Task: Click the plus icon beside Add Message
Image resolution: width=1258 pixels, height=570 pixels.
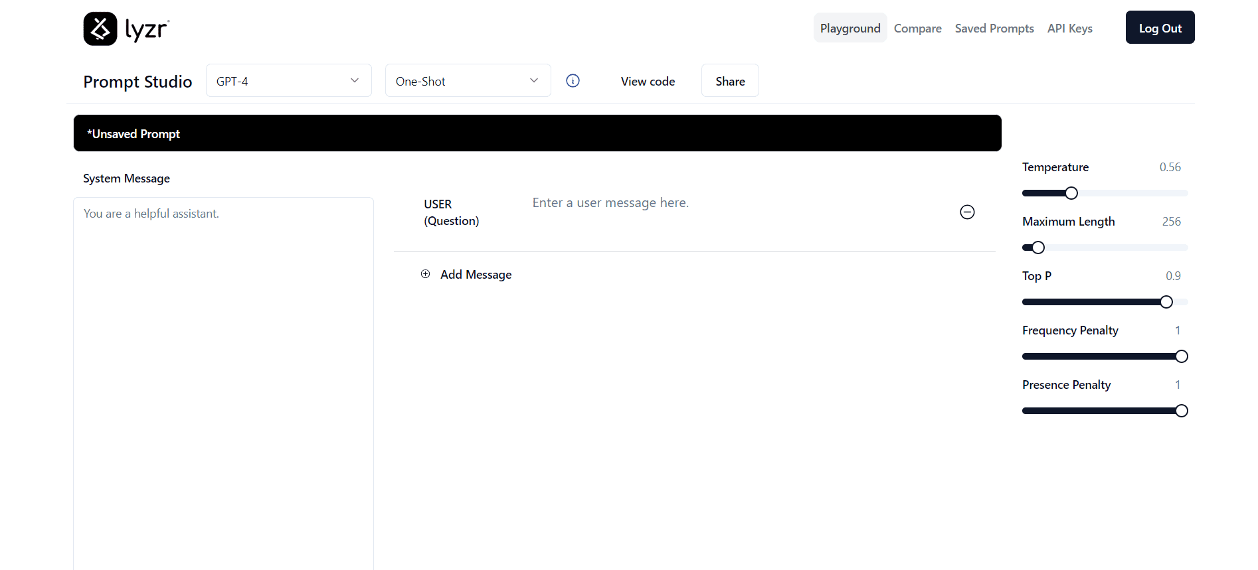Action: coord(426,274)
